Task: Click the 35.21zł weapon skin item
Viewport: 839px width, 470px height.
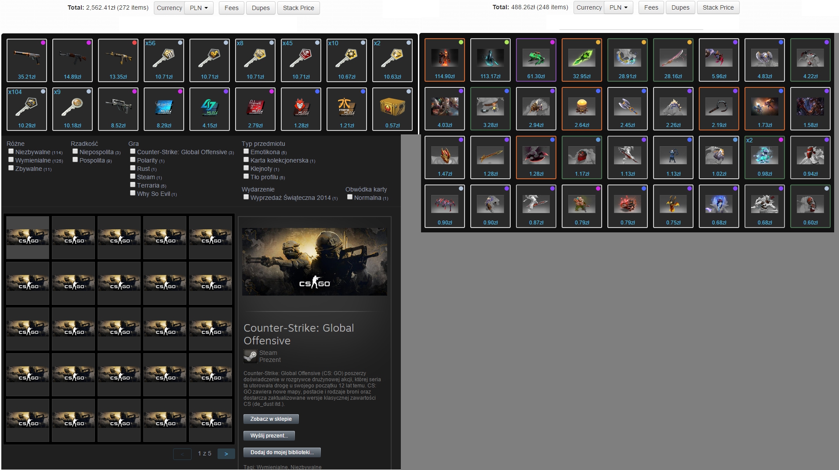Action: point(27,60)
